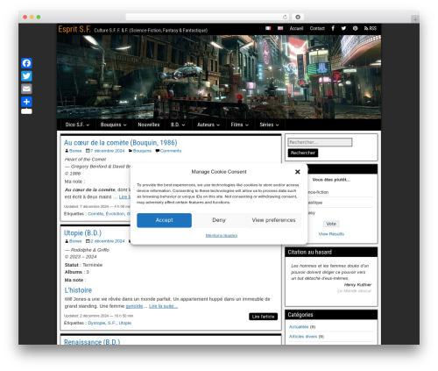Expand the Auteurs menu
438x371 pixels.
click(x=208, y=125)
